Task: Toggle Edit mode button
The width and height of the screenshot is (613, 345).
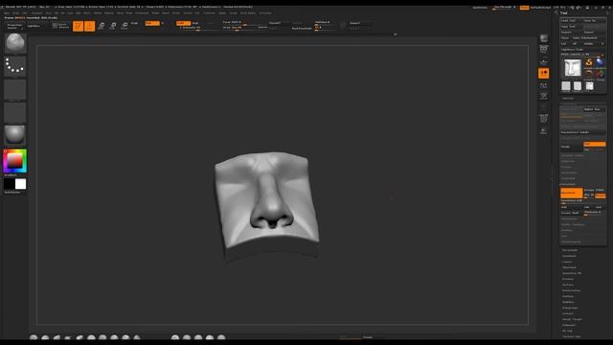Action: (78, 26)
